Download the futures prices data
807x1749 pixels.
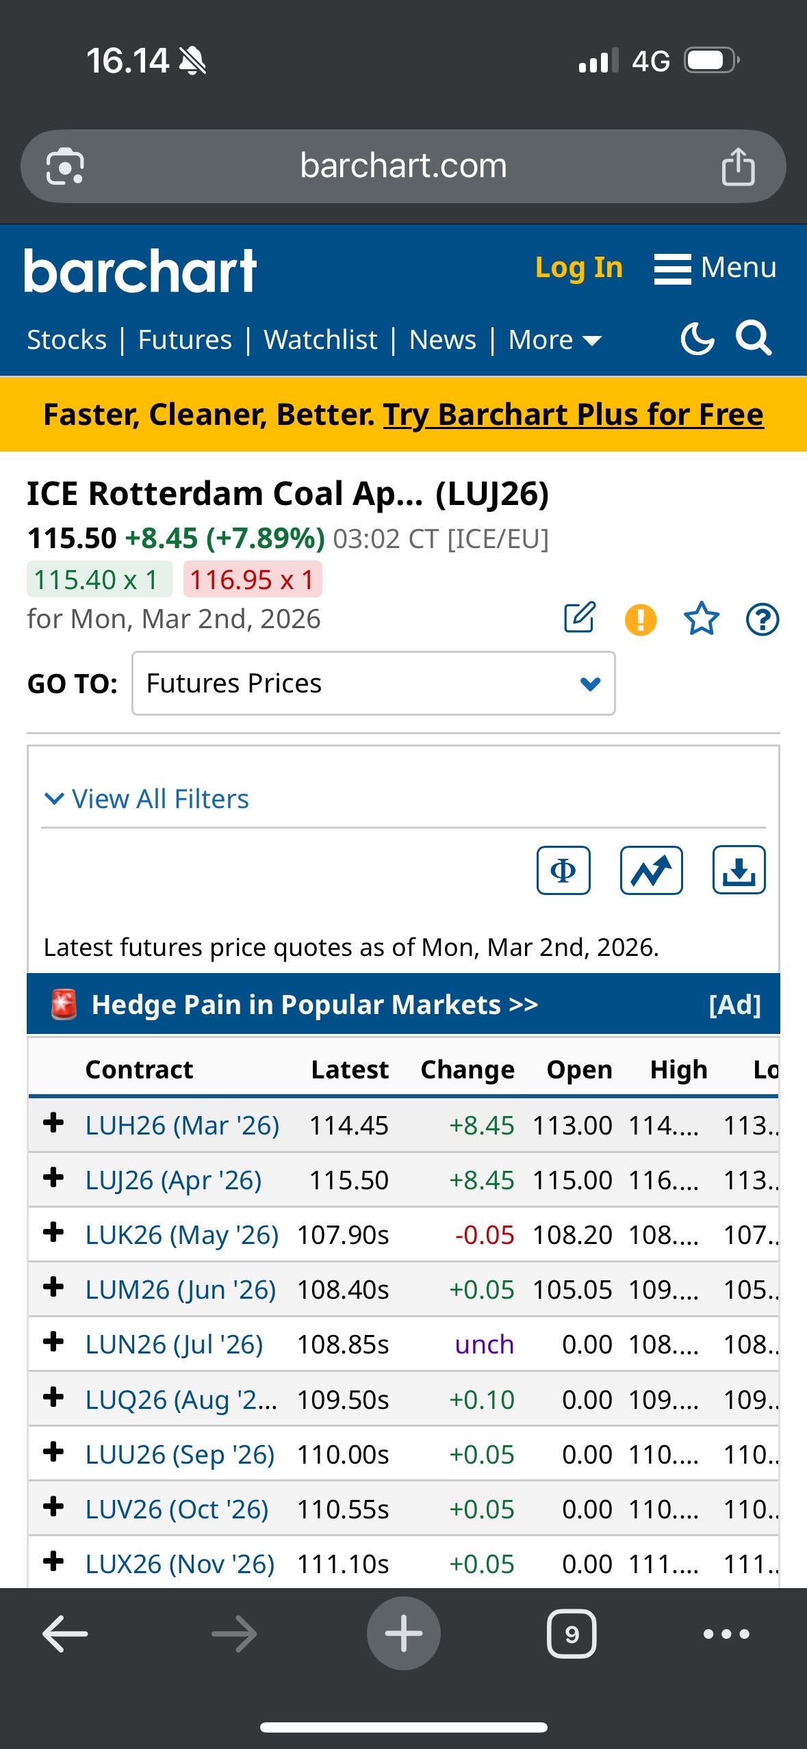point(739,870)
